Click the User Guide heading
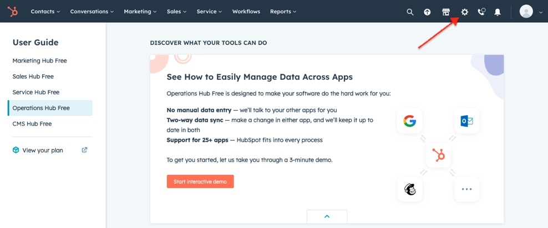 point(35,43)
